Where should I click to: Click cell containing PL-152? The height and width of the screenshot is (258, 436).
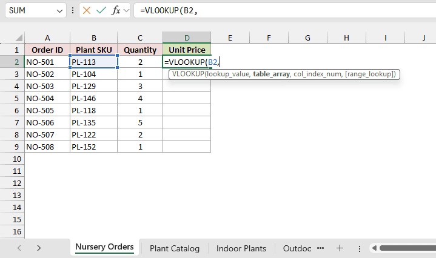click(94, 147)
